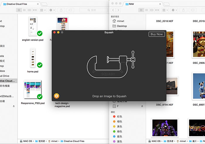205x144 pixels.
Task: Click the Buy Now button in Squash
Action: [157, 34]
